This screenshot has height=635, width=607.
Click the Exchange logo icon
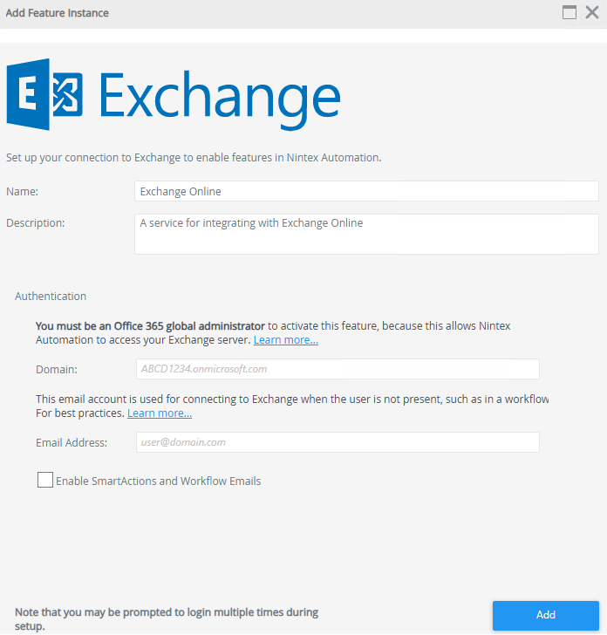45,94
